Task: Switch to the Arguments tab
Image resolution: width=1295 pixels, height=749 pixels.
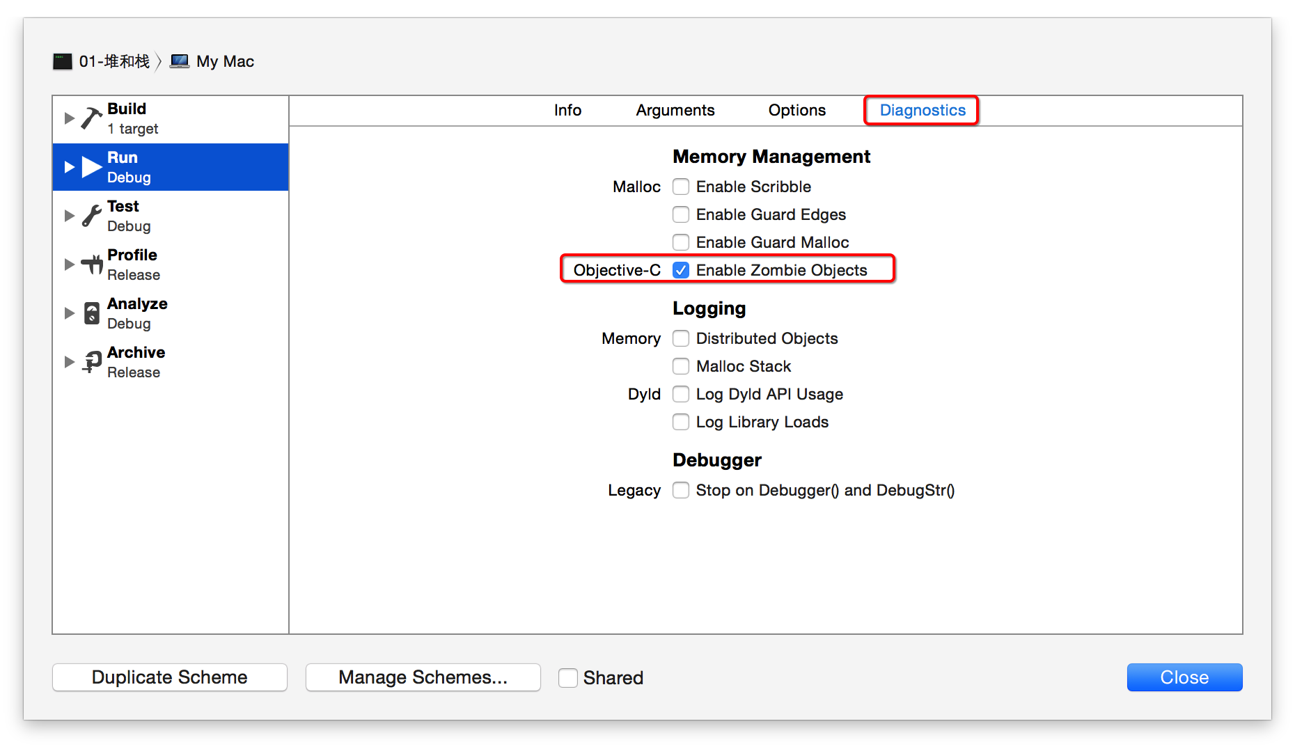Action: [x=675, y=110]
